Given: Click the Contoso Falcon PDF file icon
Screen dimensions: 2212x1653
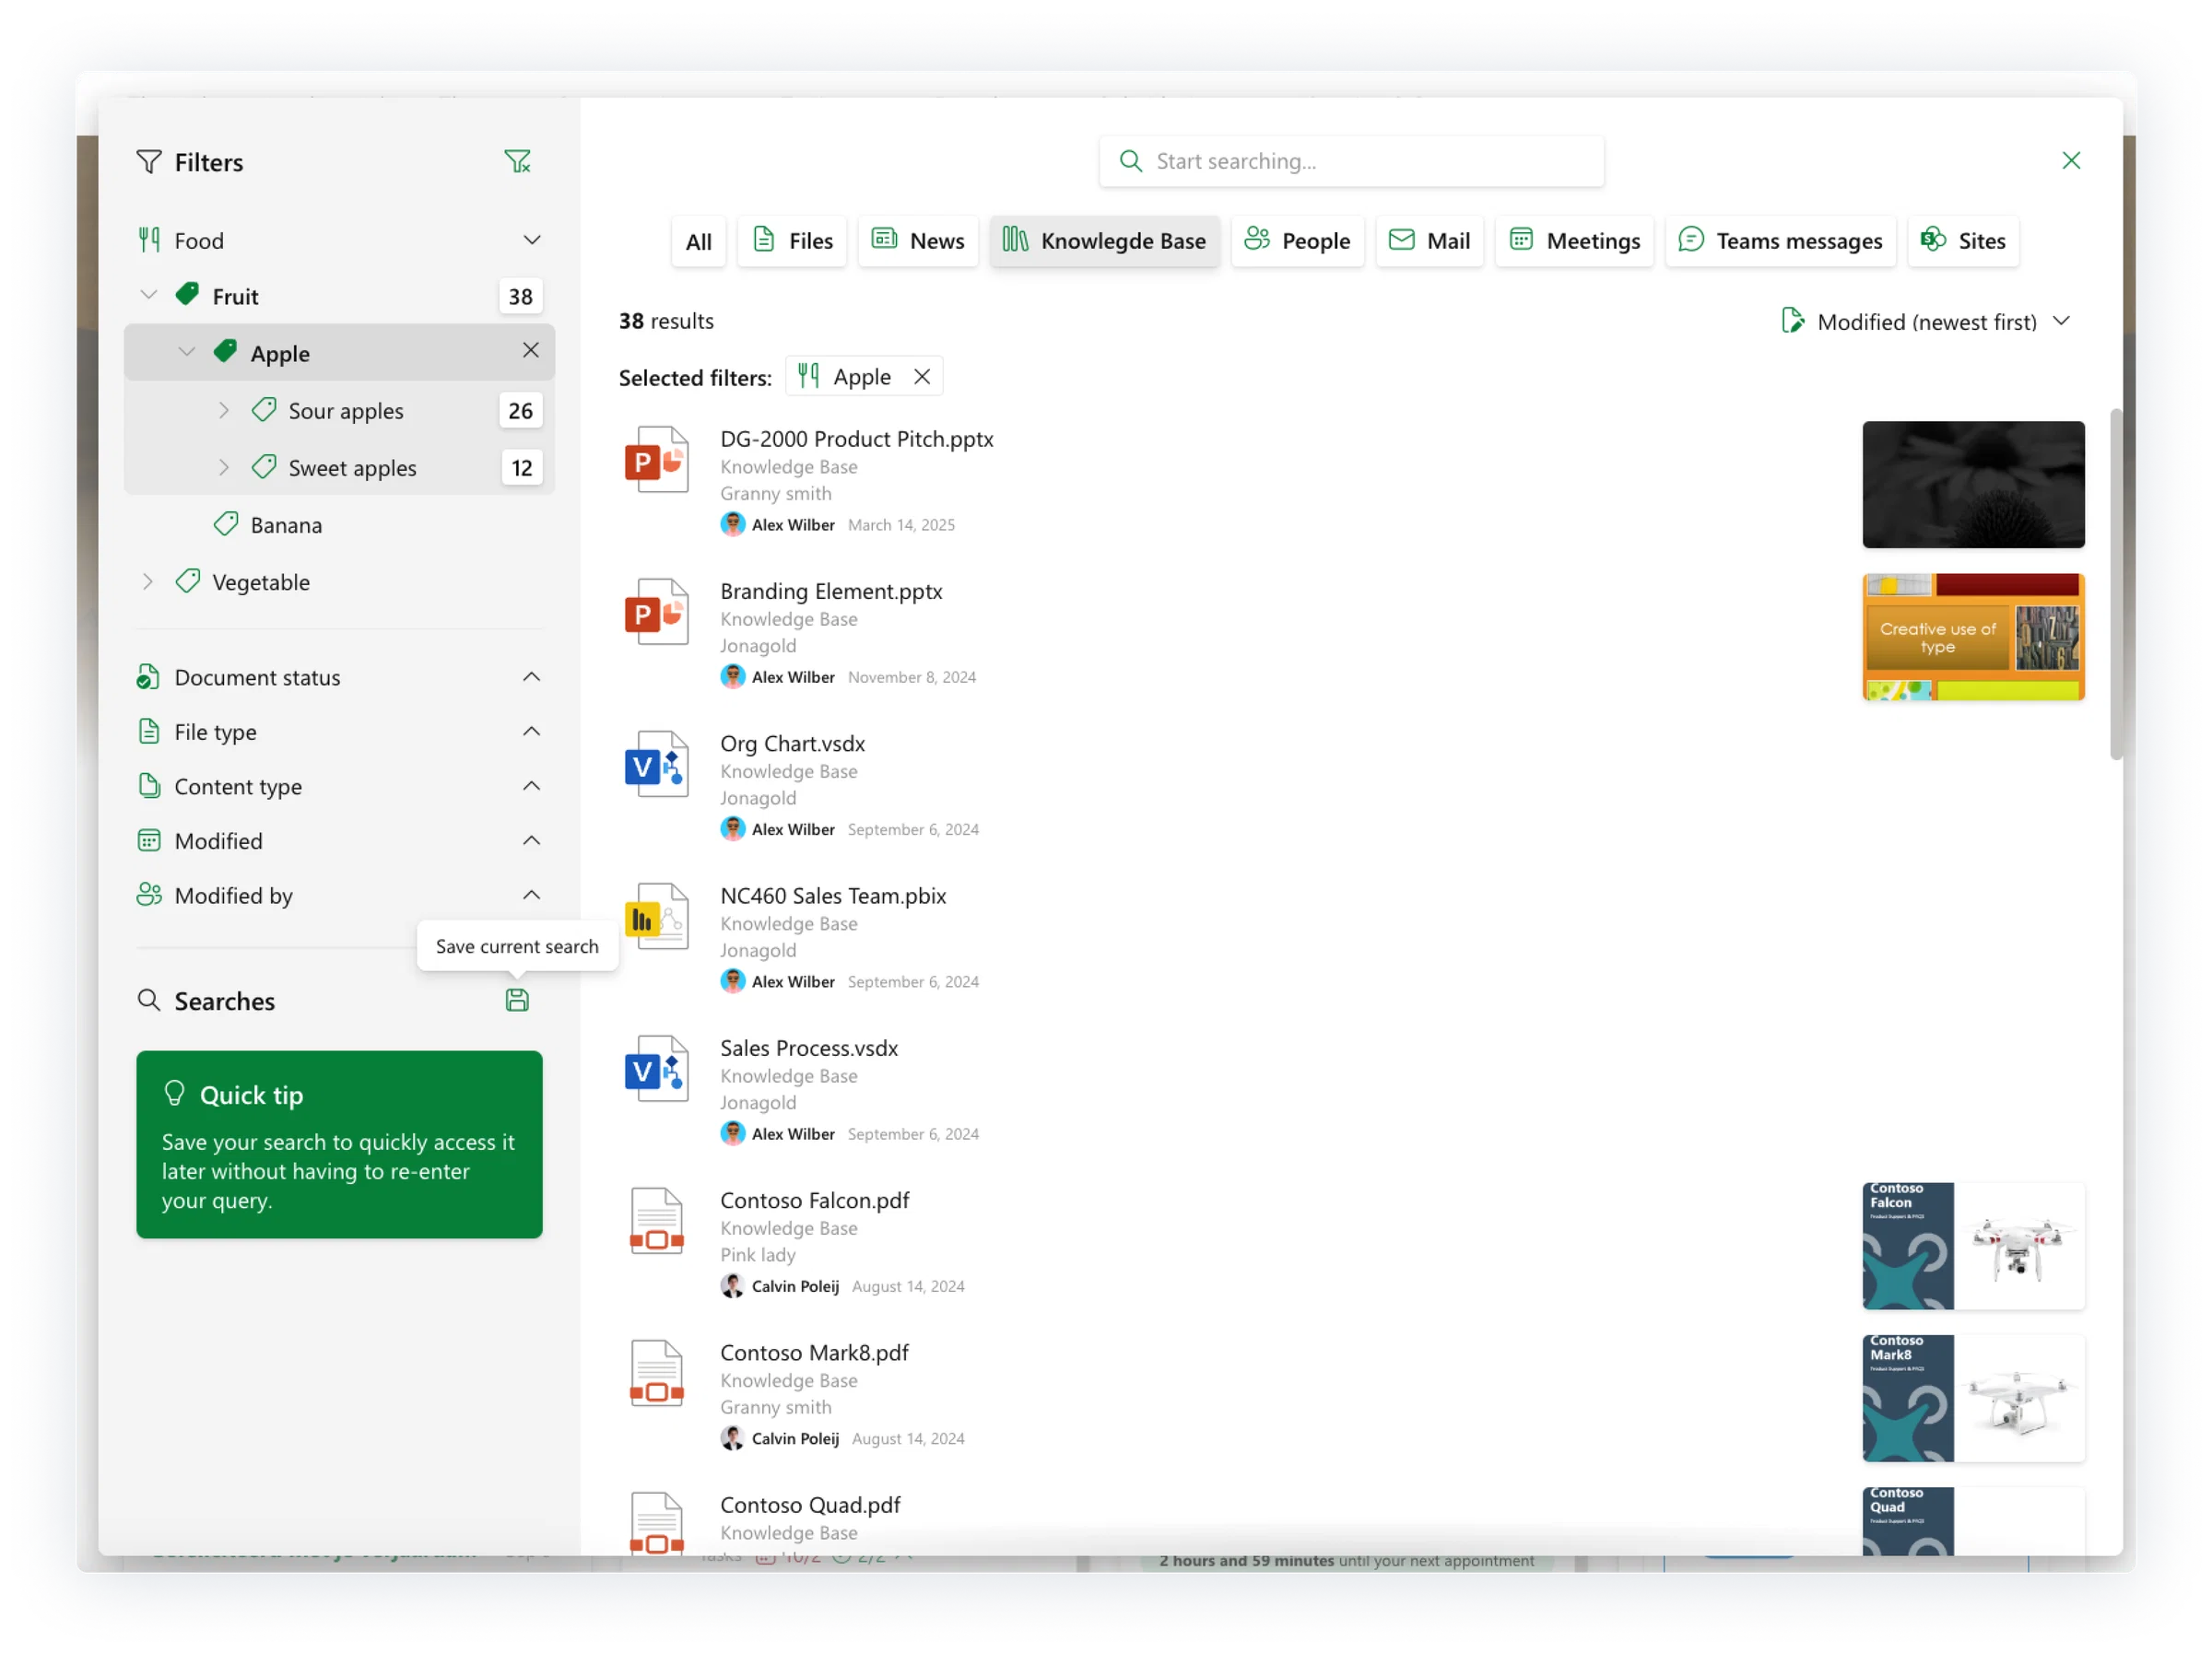Looking at the screenshot, I should 656,1221.
